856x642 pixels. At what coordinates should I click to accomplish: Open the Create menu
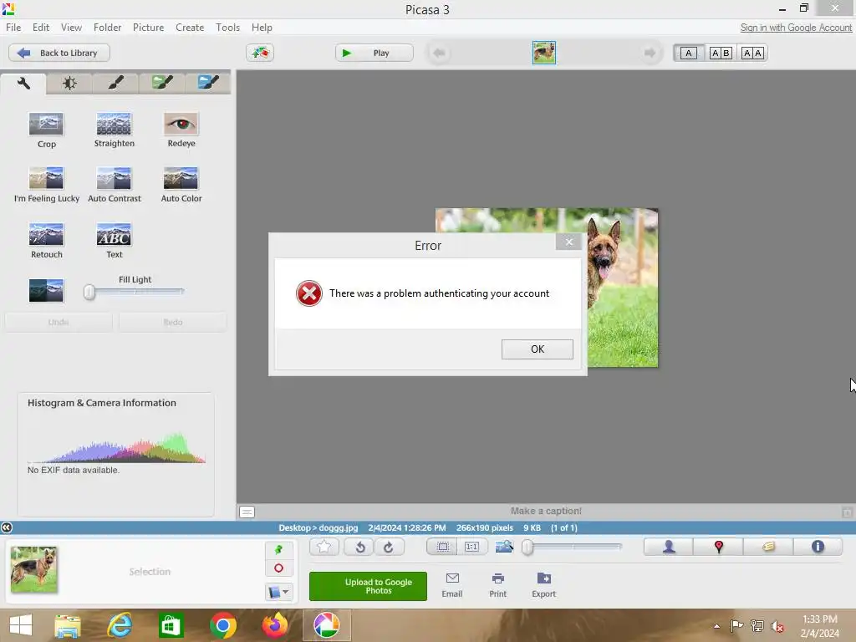coord(190,28)
